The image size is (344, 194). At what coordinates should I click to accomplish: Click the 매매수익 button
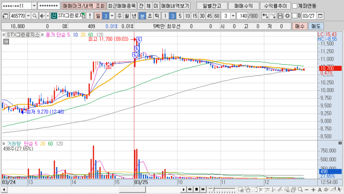(x=243, y=6)
